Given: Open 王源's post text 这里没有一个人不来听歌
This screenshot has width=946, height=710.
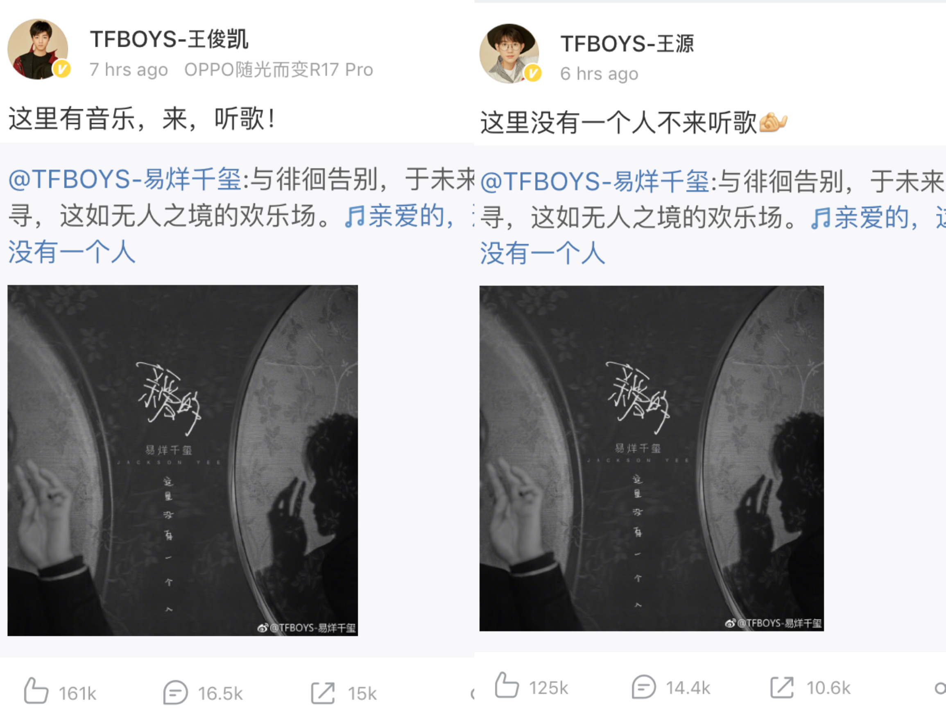Looking at the screenshot, I should pos(618,123).
